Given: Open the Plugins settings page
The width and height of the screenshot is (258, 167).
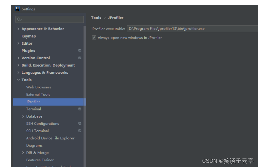Looking at the screenshot, I should click(28, 51).
